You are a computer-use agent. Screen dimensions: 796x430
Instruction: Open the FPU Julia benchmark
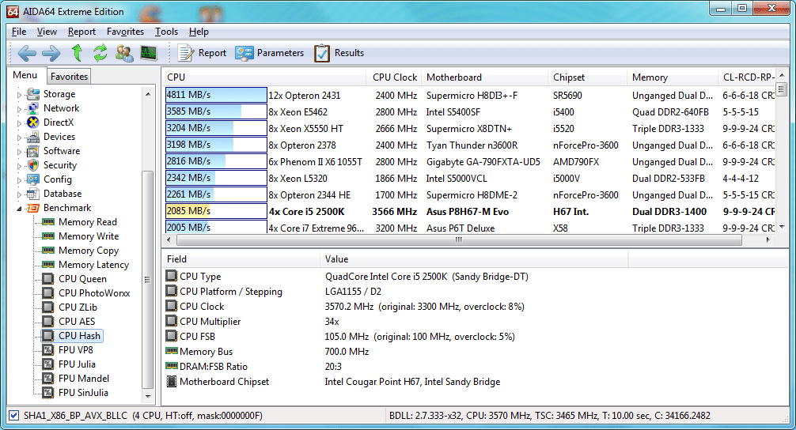(77, 364)
